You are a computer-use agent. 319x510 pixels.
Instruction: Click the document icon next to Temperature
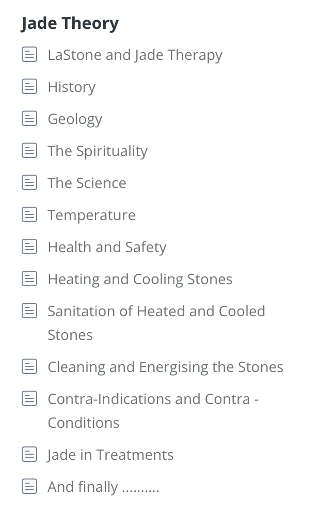click(29, 214)
